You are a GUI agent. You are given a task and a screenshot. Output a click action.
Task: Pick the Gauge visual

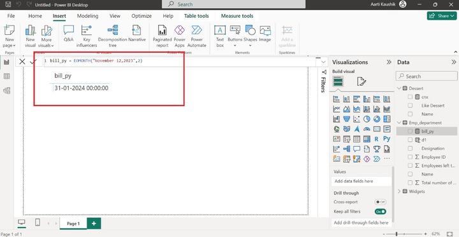coord(367,129)
